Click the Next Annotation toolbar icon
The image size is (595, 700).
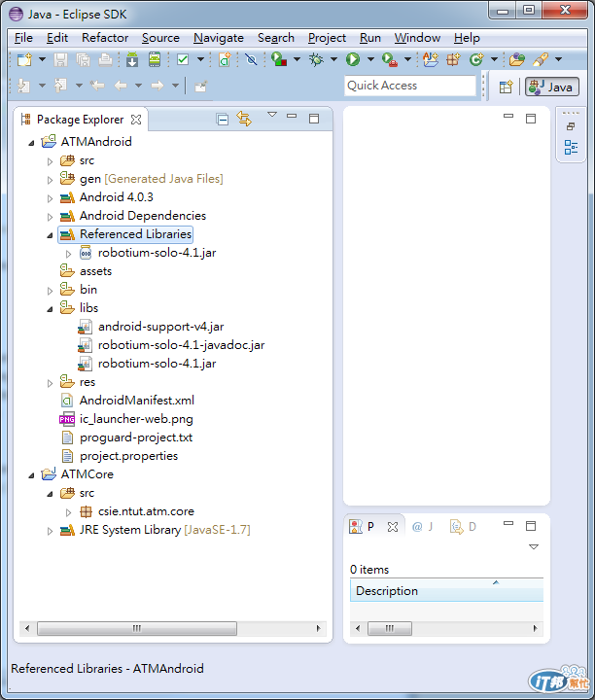tap(23, 86)
